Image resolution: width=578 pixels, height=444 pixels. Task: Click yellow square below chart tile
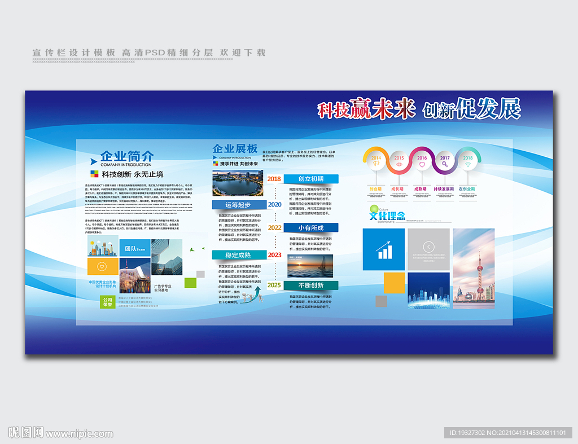[x=394, y=283]
